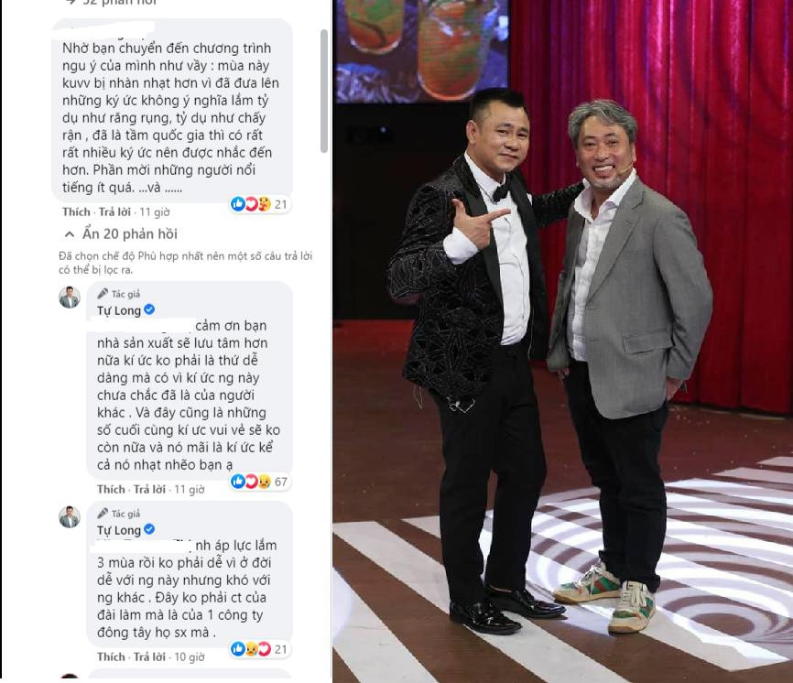Click blue verified badge on first Tự Long reply
Image resolution: width=793 pixels, height=683 pixels.
tap(149, 309)
